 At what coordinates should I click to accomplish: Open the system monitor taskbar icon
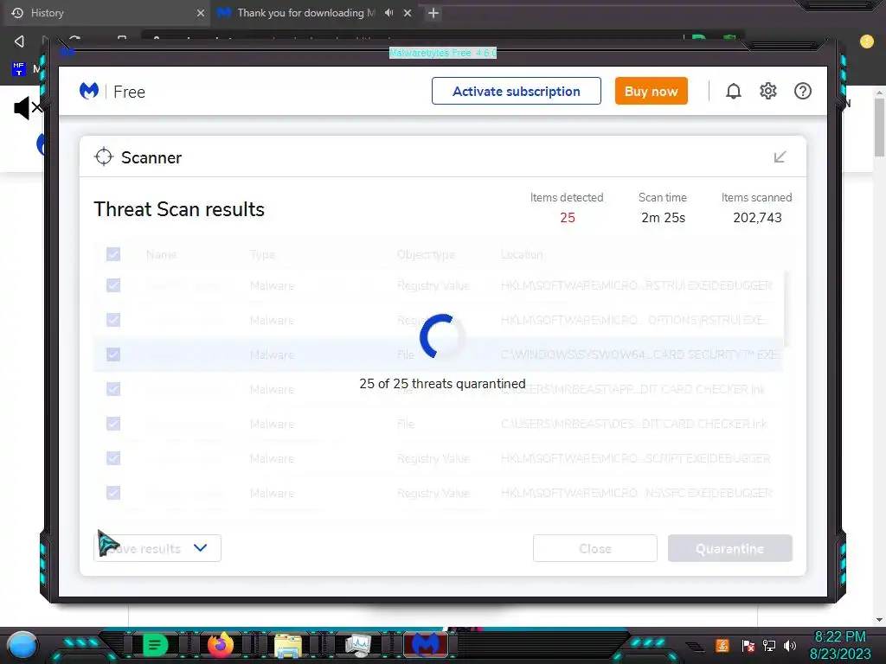coord(357,645)
